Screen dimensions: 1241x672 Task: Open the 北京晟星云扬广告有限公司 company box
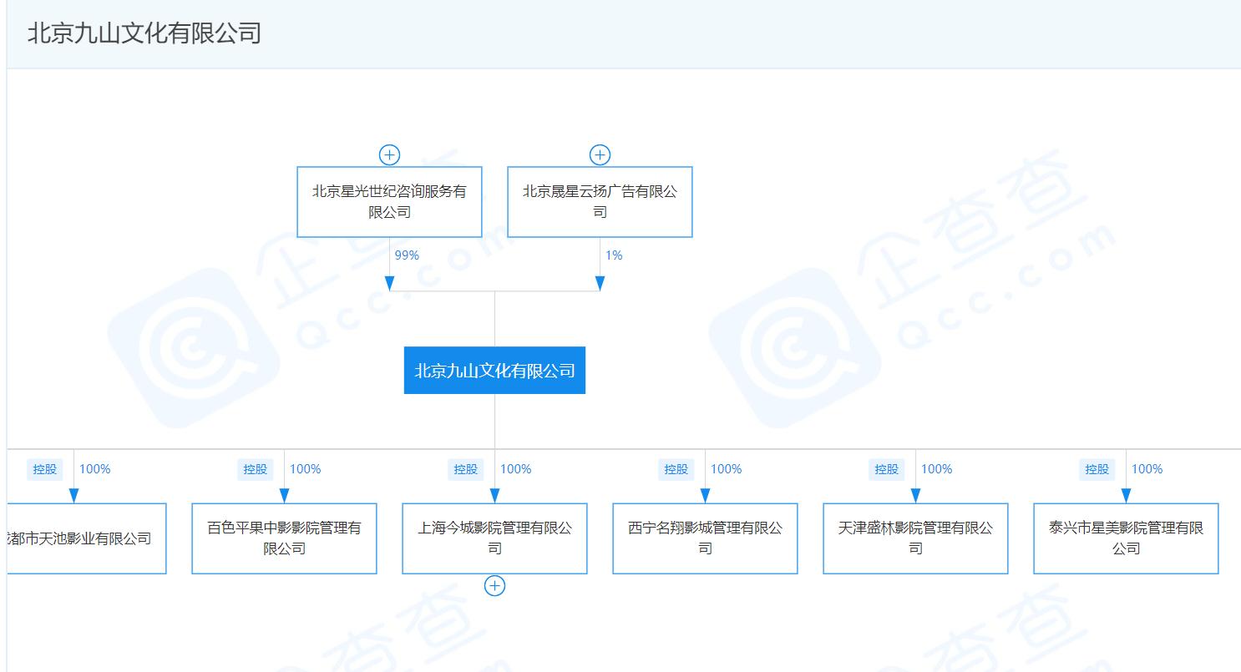pyautogui.click(x=600, y=201)
